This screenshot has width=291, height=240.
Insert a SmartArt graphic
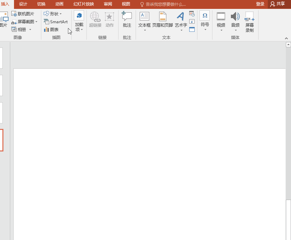click(x=56, y=22)
